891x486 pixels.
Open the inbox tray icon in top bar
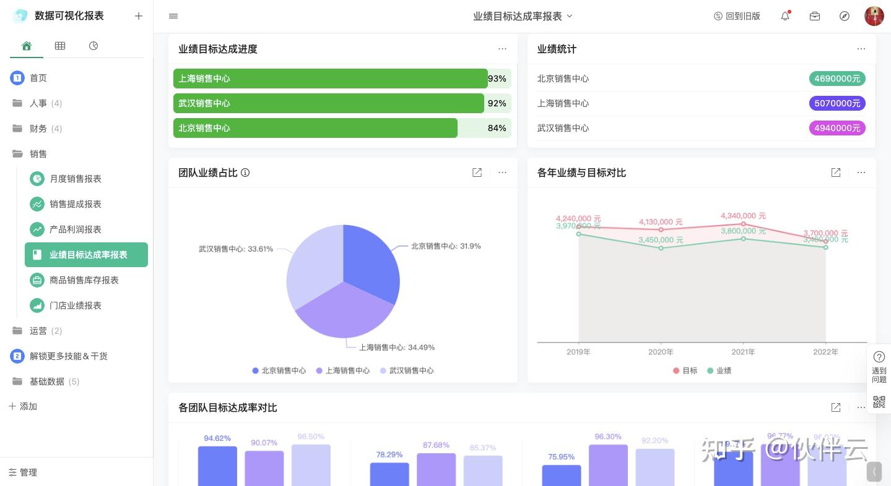pos(815,16)
